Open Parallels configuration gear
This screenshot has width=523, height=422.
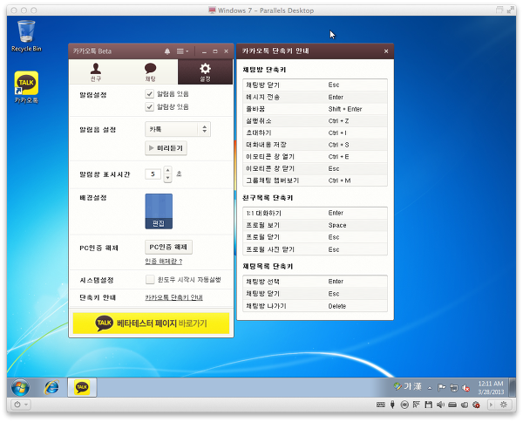[503, 405]
